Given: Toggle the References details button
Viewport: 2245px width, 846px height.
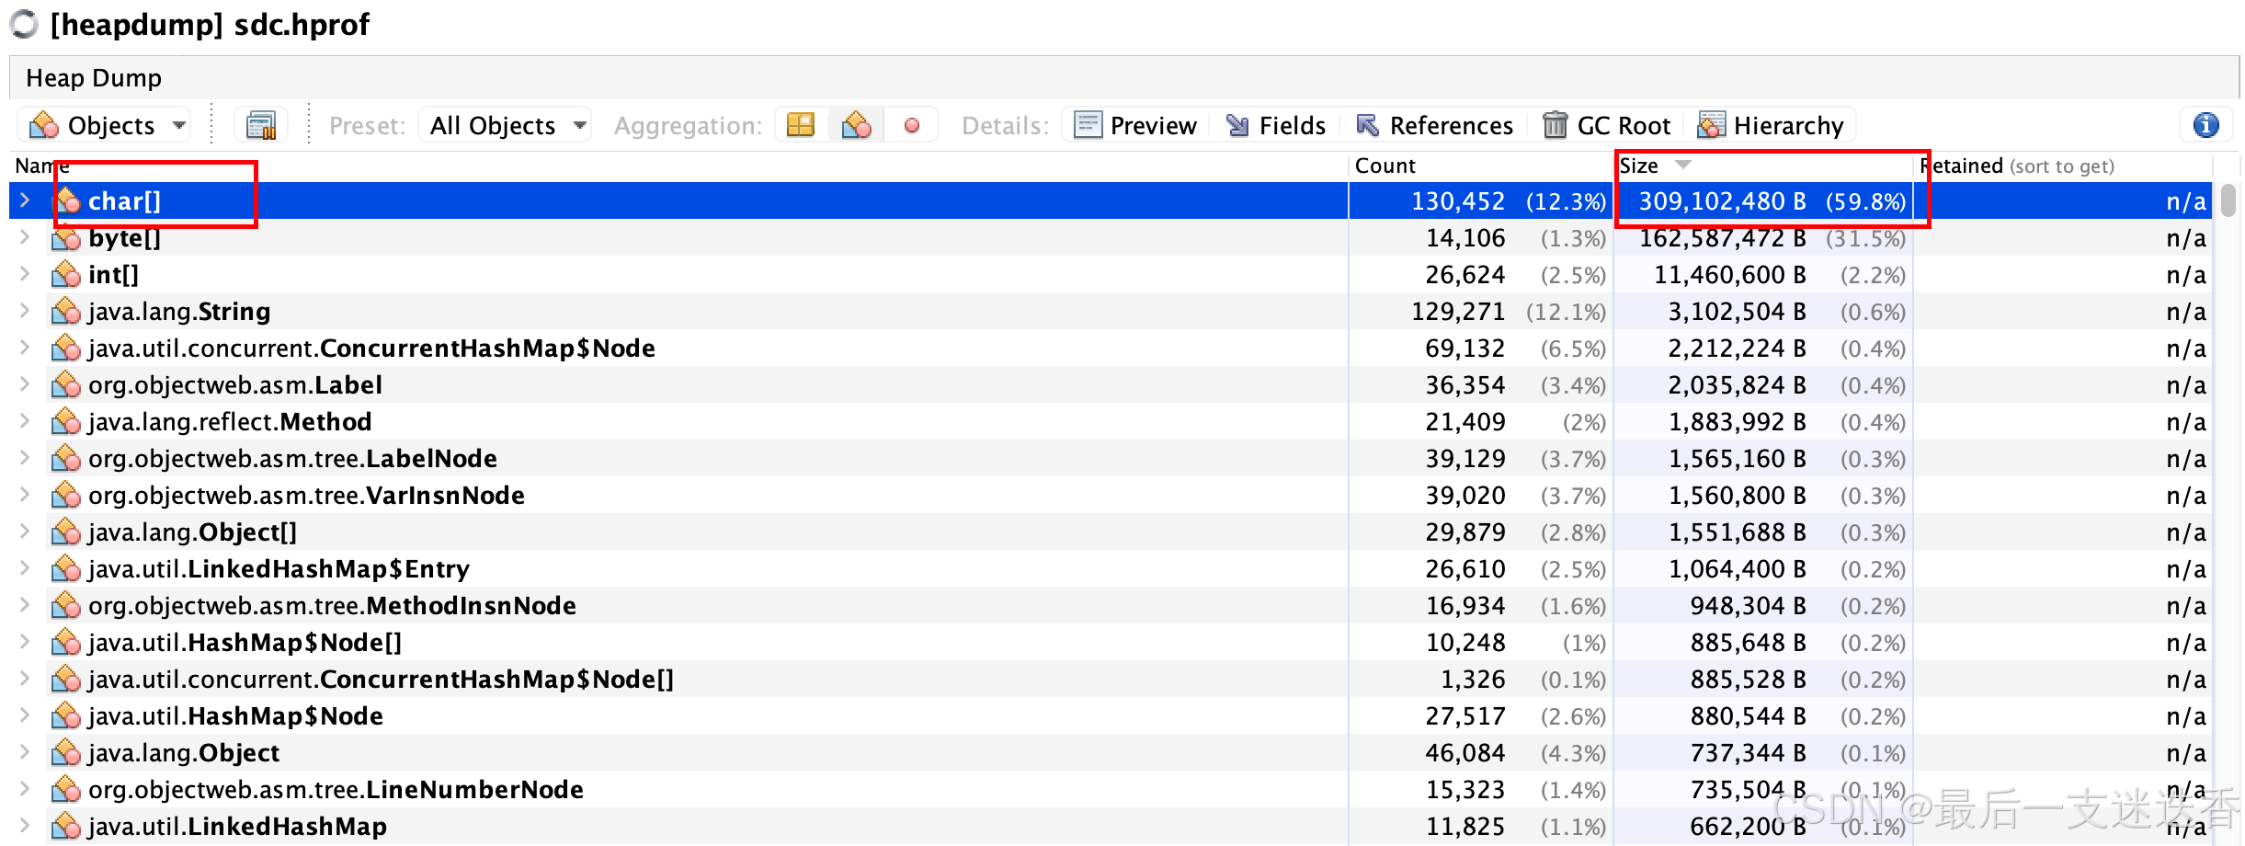Looking at the screenshot, I should 1434,125.
